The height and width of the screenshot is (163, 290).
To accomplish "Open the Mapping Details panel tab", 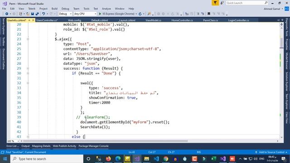I will tap(41, 146).
